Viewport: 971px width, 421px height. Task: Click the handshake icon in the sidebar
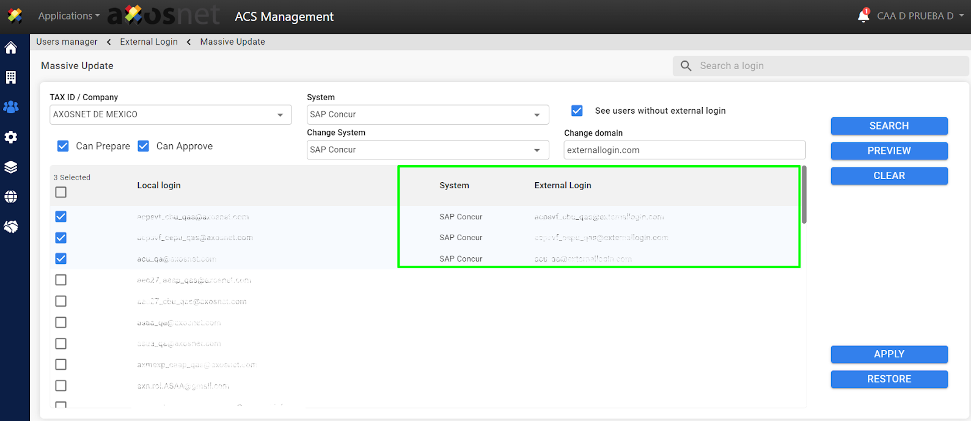11,227
